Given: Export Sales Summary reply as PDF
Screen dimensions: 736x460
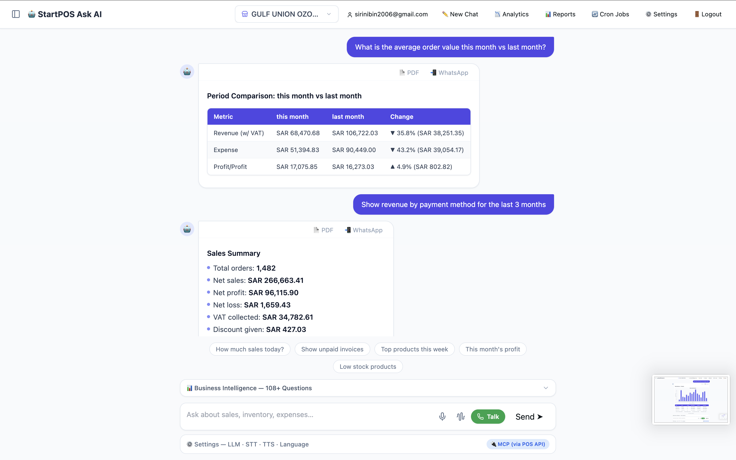Looking at the screenshot, I should tap(323, 230).
